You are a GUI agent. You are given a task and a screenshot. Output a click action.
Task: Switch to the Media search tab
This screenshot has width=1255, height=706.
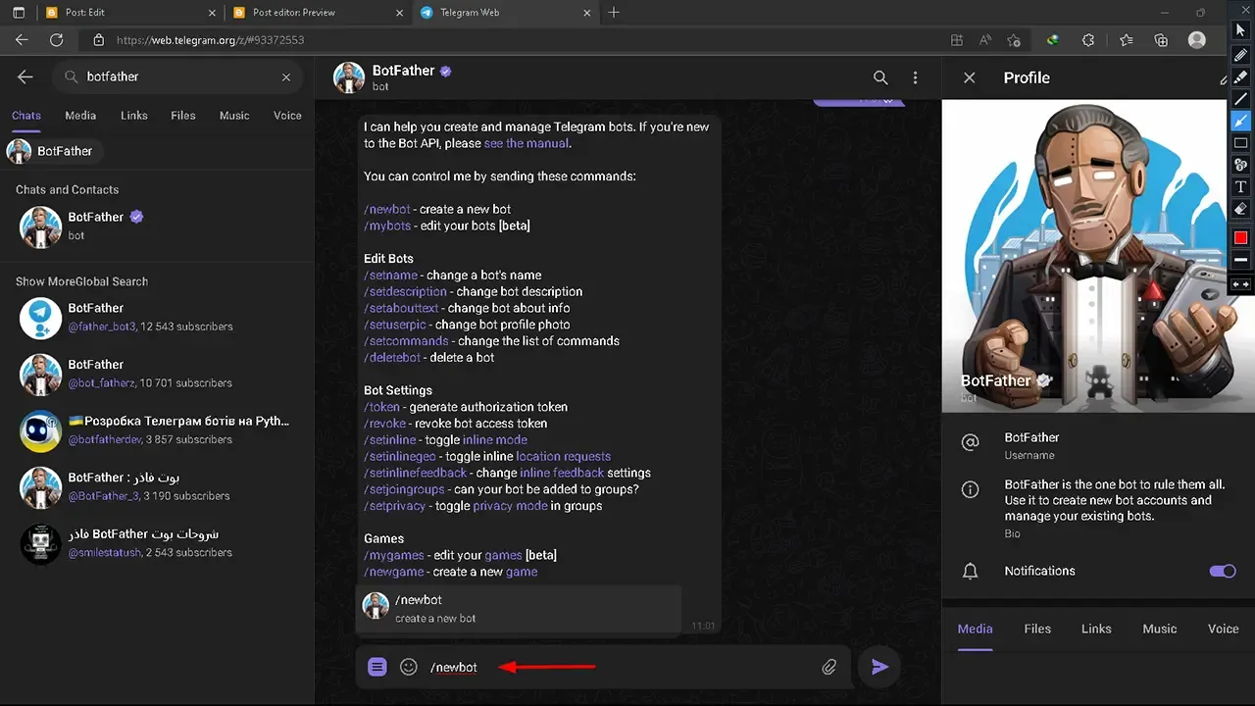pos(80,115)
